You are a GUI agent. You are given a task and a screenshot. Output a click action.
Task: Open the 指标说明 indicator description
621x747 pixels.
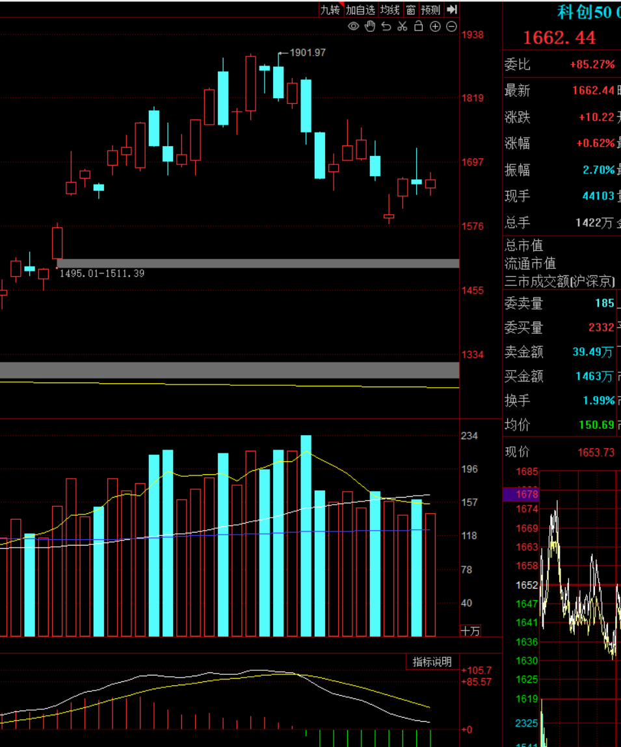(x=432, y=662)
